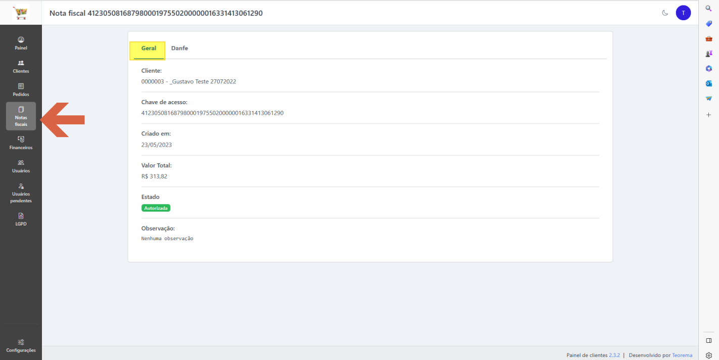Click the version 2.3.2 link
This screenshot has width=719, height=360.
coord(614,355)
